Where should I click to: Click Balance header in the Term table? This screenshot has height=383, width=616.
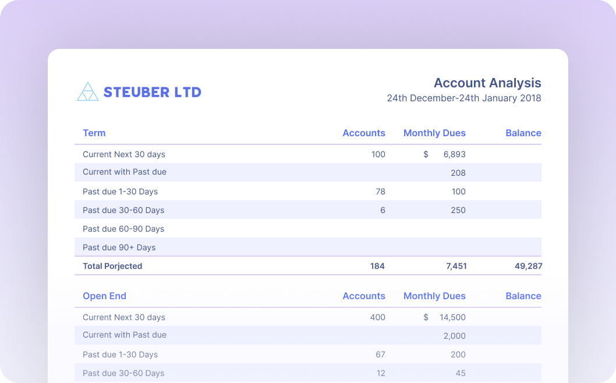523,133
